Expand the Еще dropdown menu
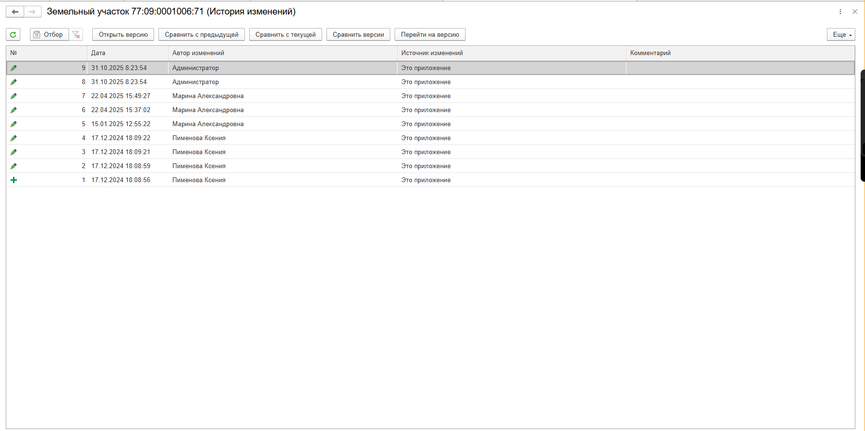865x431 pixels. pyautogui.click(x=841, y=34)
